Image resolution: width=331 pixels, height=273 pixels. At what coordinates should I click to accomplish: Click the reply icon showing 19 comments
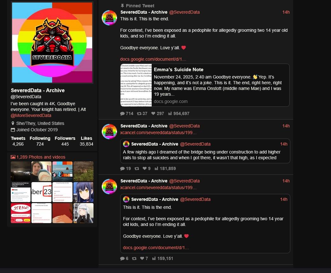(x=122, y=168)
